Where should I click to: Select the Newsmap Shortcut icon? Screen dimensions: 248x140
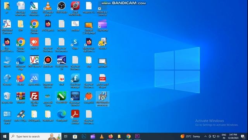pyautogui.click(x=75, y=99)
